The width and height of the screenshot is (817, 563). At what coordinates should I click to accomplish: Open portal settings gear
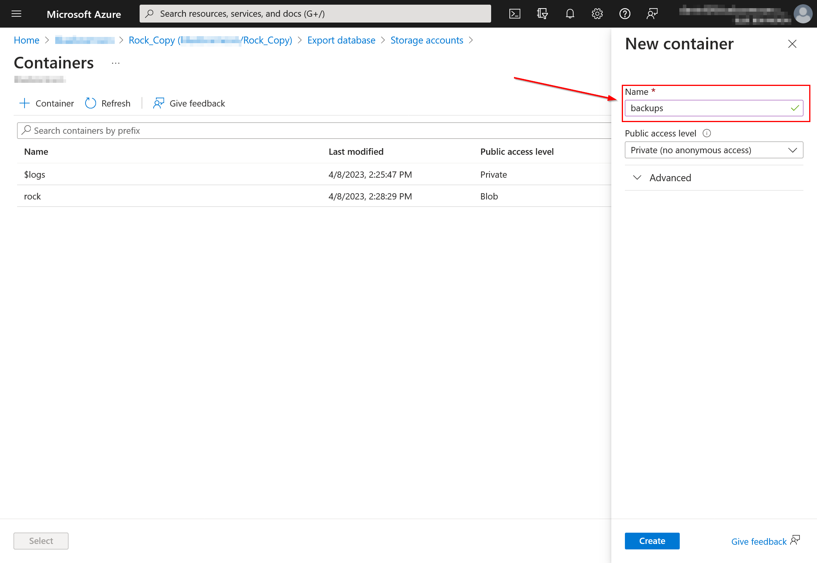click(x=597, y=14)
